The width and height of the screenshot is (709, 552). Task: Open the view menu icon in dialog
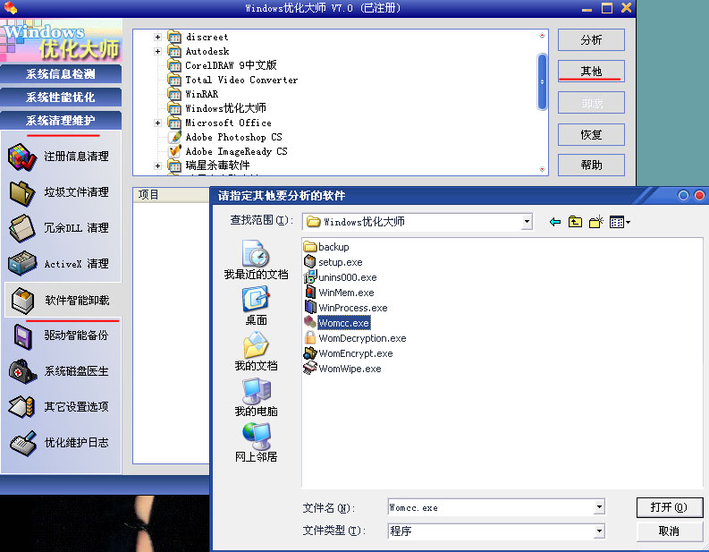pos(620,222)
